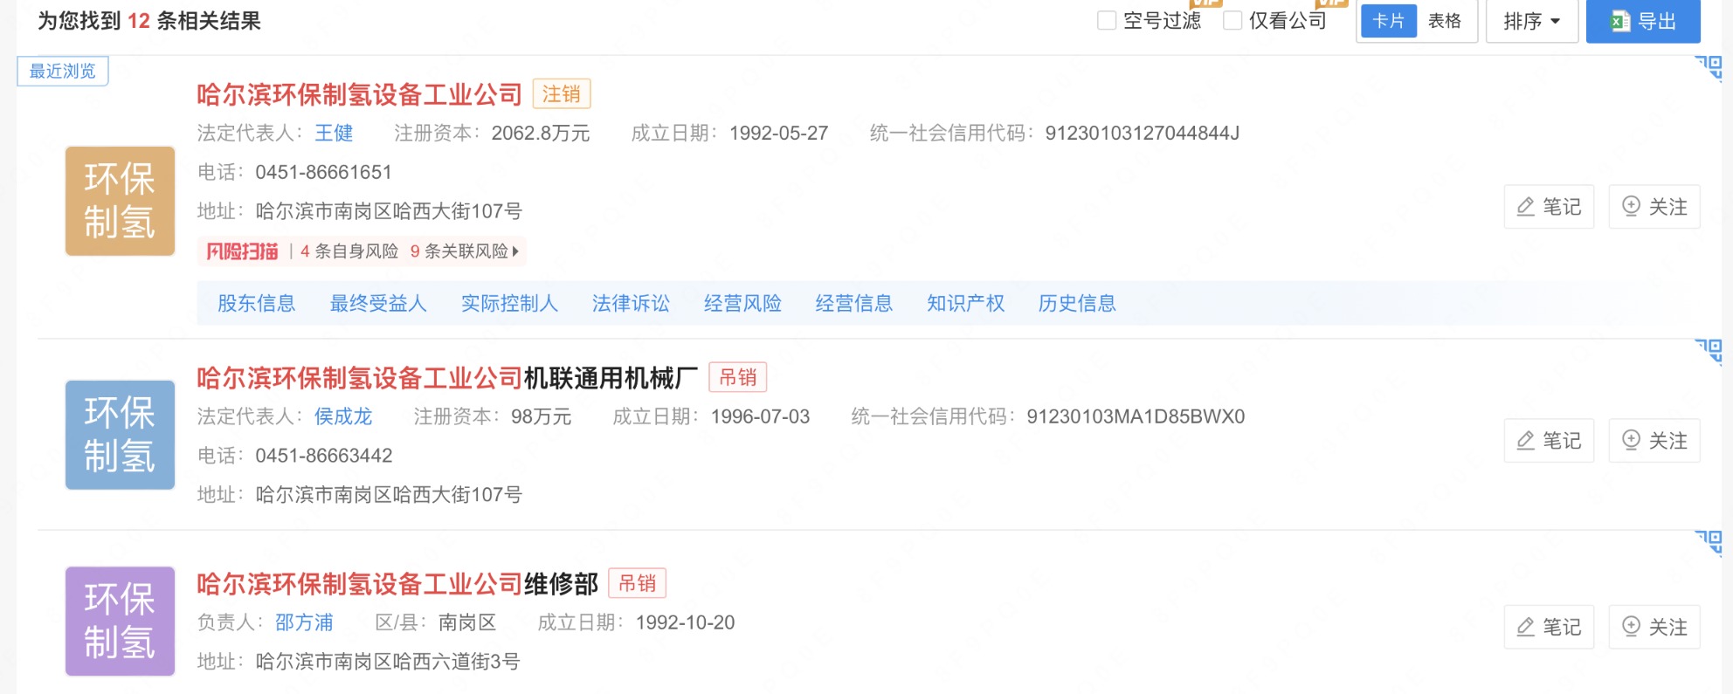Image resolution: width=1733 pixels, height=694 pixels.
Task: Click the blue 环保制氢 logo of 机联通用机械厂
Action: click(120, 435)
